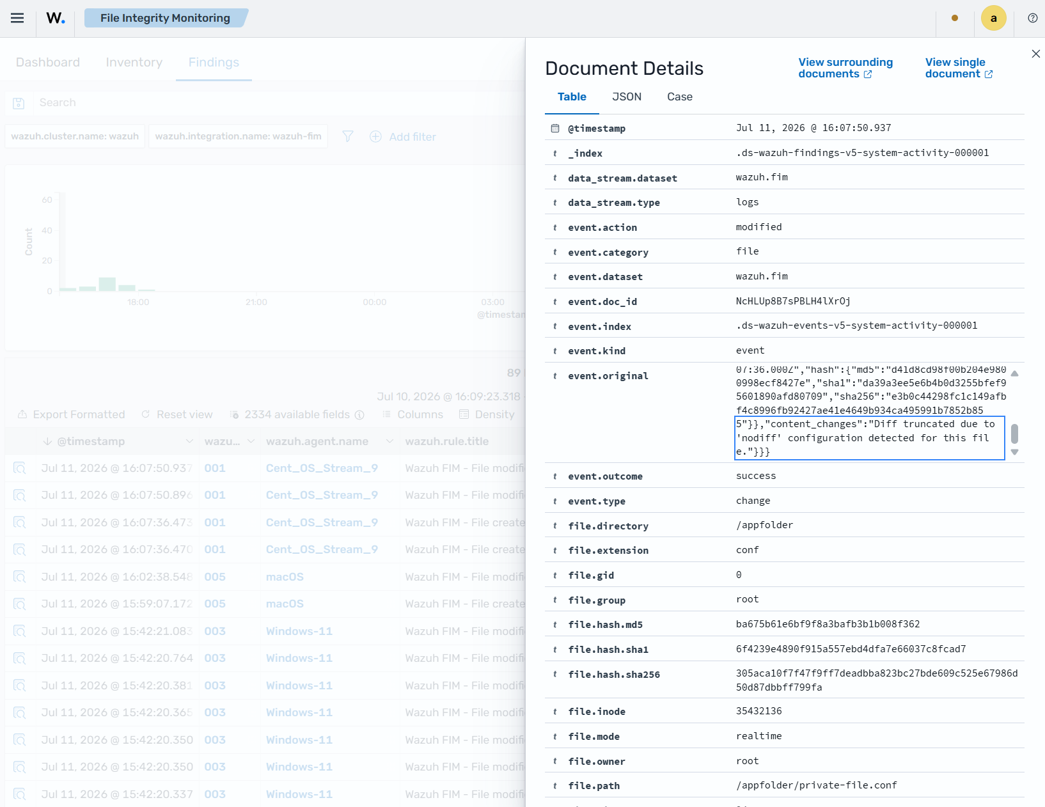
Task: Open the Density options
Action: (x=487, y=415)
